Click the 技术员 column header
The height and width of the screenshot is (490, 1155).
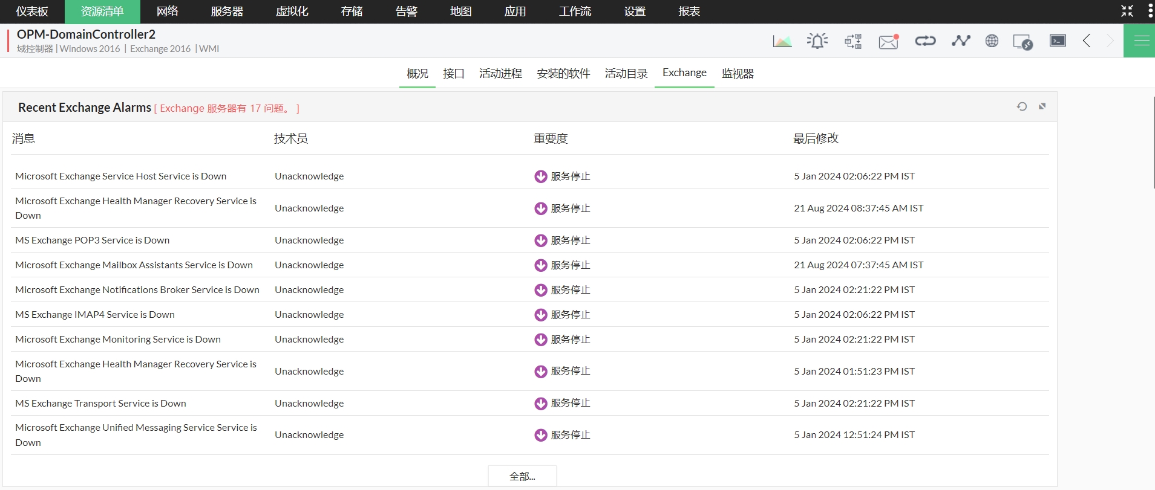[291, 138]
